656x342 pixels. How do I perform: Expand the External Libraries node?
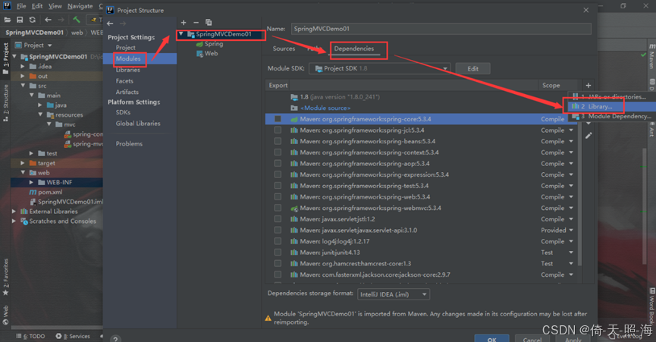[14, 212]
